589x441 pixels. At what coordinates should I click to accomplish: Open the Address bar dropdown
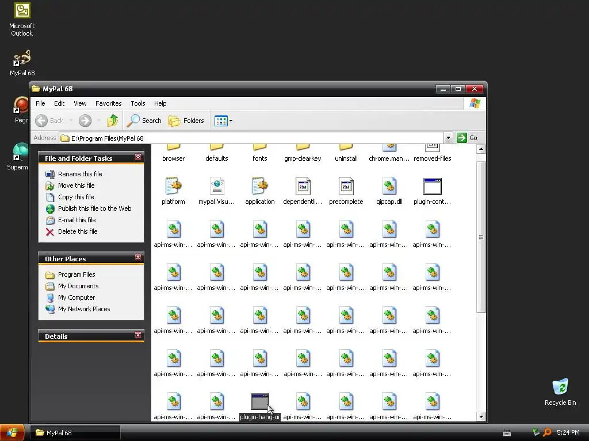448,138
